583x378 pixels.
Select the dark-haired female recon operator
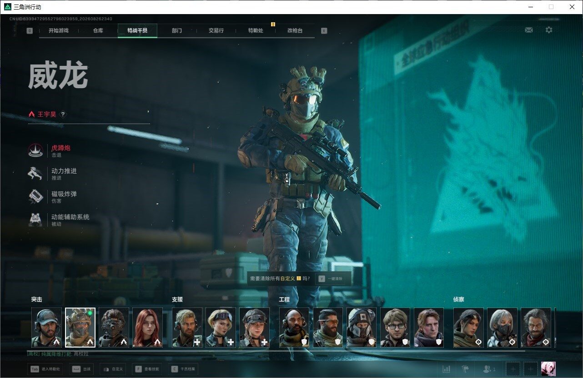click(468, 328)
